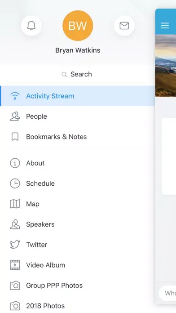Click the Video Album film icon
Image resolution: width=176 pixels, height=313 pixels.
[15, 265]
